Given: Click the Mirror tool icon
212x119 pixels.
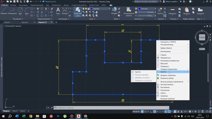Looking at the screenshot, I should tap(42, 12).
